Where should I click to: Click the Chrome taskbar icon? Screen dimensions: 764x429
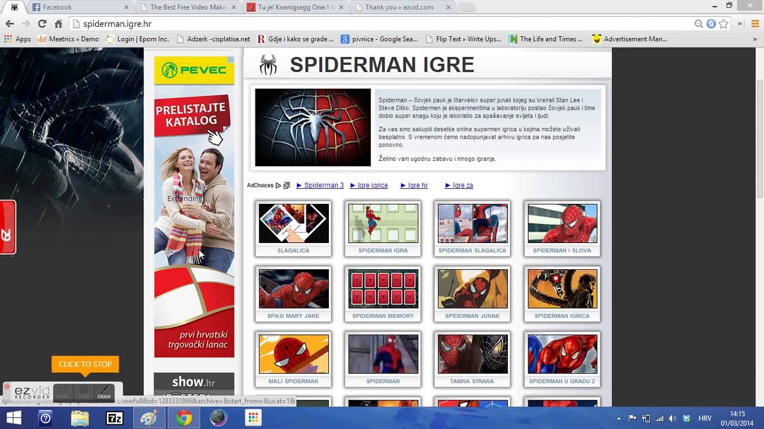(x=184, y=418)
